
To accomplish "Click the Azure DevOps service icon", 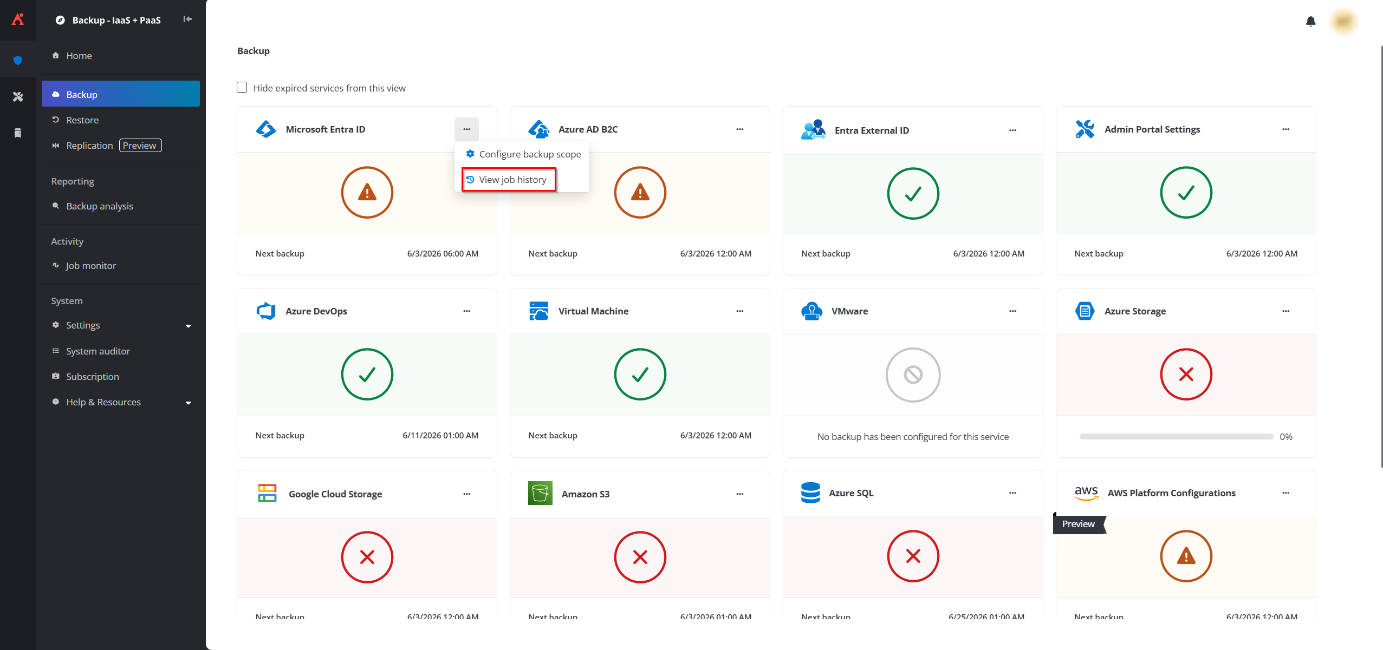I will pos(266,311).
